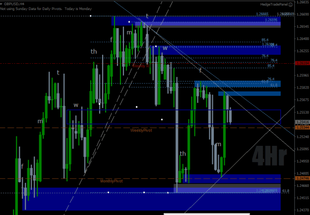Click 1.25675 on the price axis
The width and height of the screenshot is (310, 215).
pyautogui.click(x=303, y=100)
